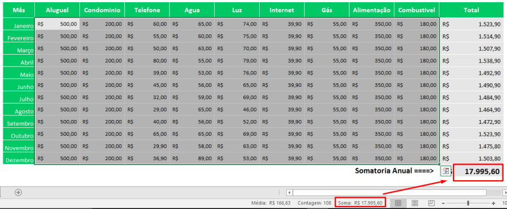The height and width of the screenshot is (209, 507).
Task: Click the Junho row label
Action: [19, 85]
